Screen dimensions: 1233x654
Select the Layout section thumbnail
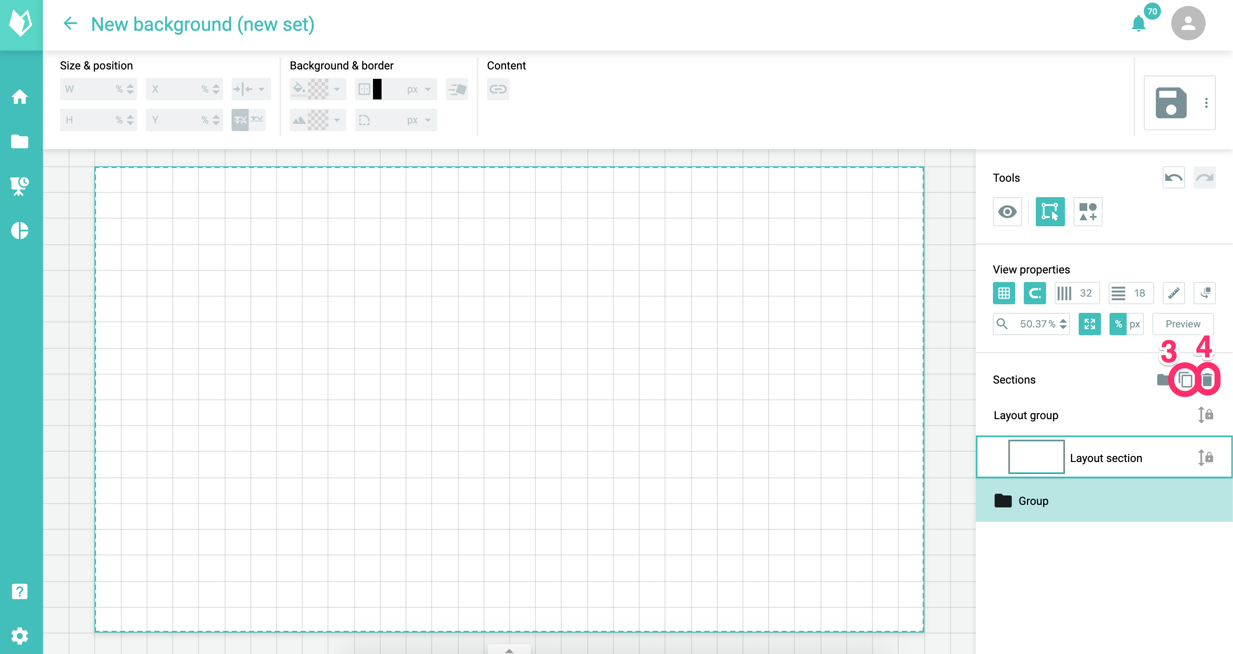tap(1036, 457)
